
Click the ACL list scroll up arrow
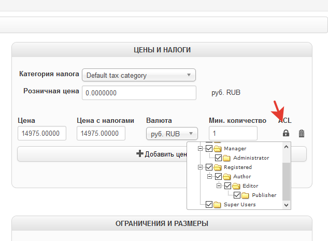click(287, 147)
